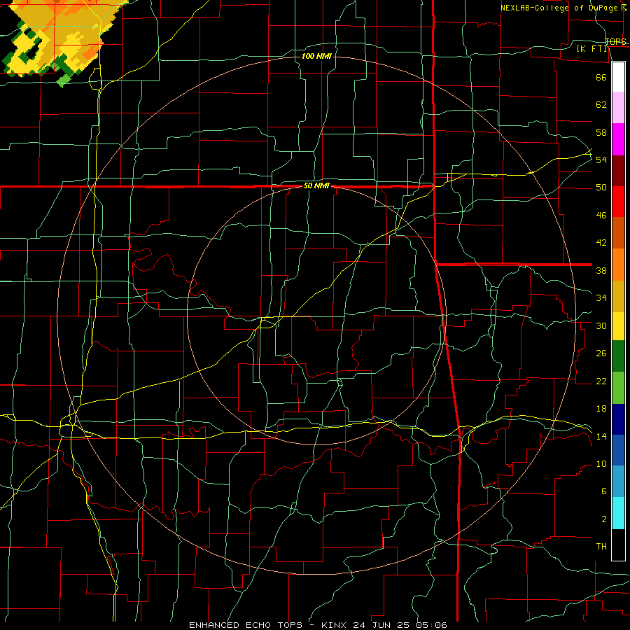Click the 'KINX' radar site identifier
This screenshot has width=630, height=630.
click(x=335, y=625)
